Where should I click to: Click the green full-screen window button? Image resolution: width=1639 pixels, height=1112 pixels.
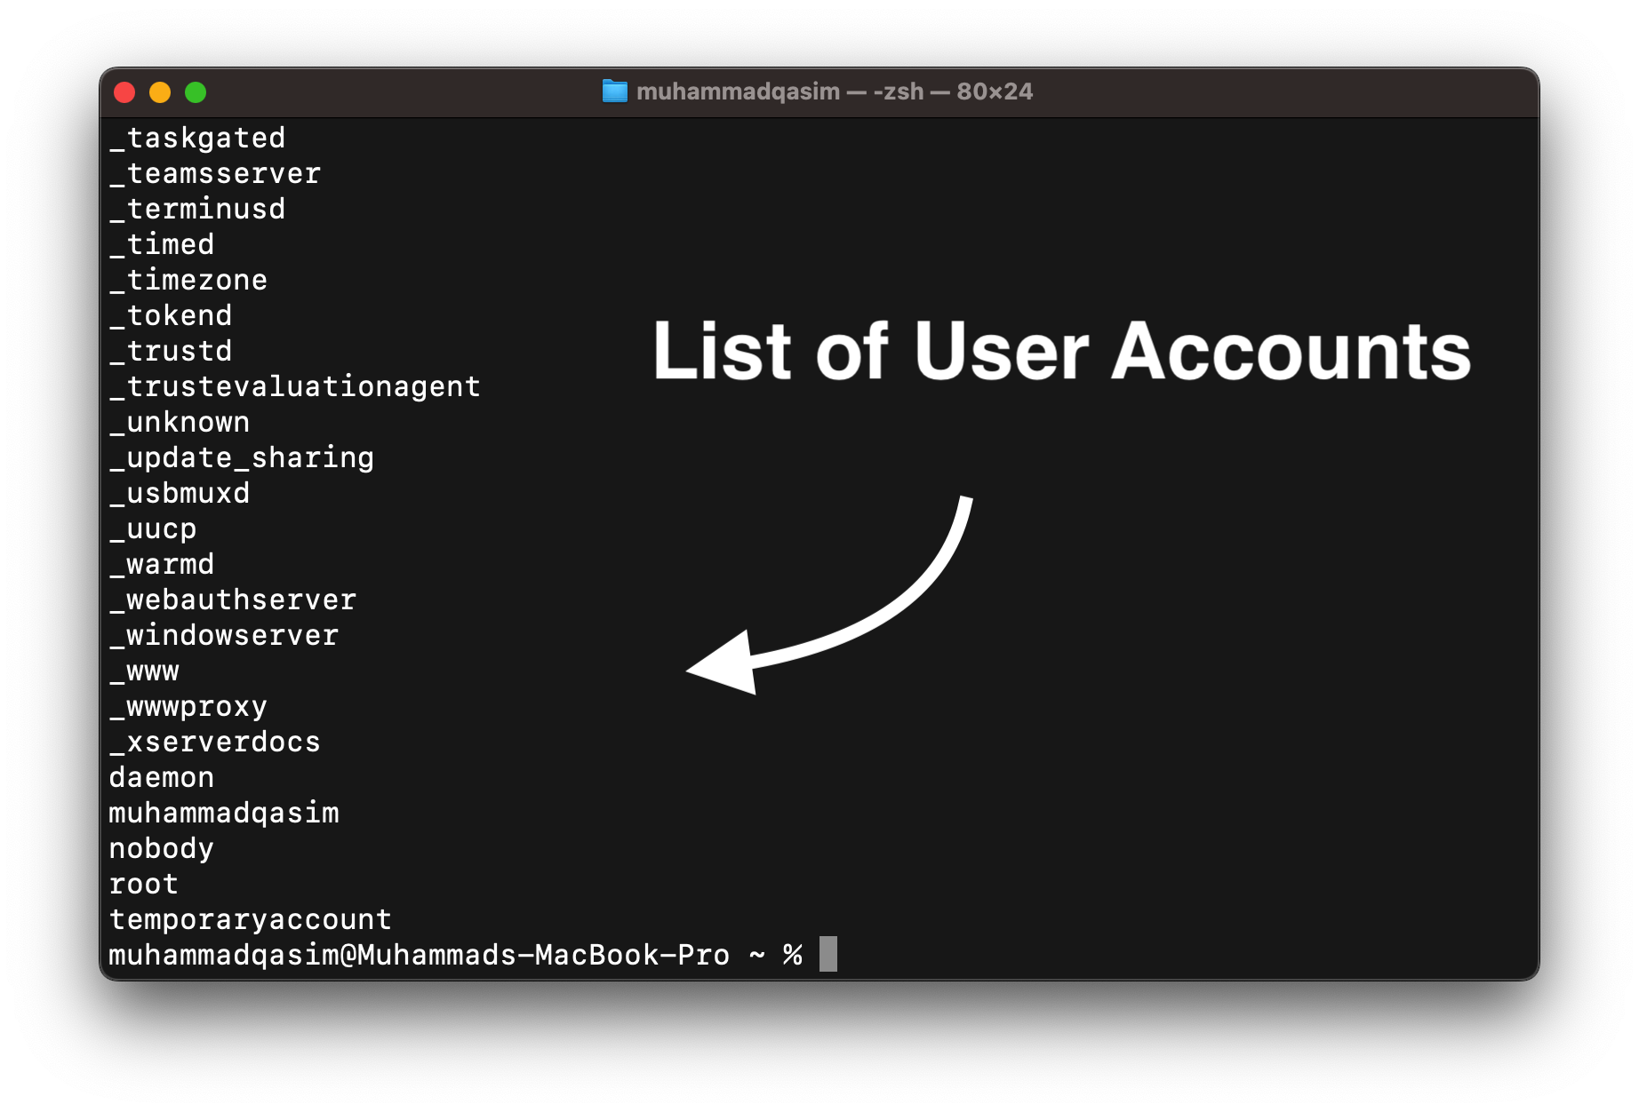pyautogui.click(x=196, y=92)
